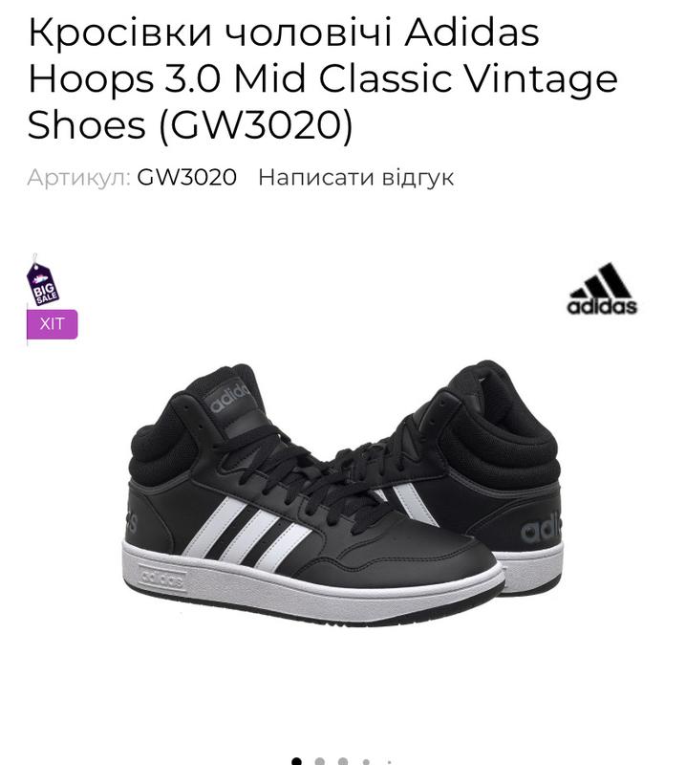This screenshot has height=765, width=686.
Task: Click the GW3020 article number
Action: pos(186,177)
